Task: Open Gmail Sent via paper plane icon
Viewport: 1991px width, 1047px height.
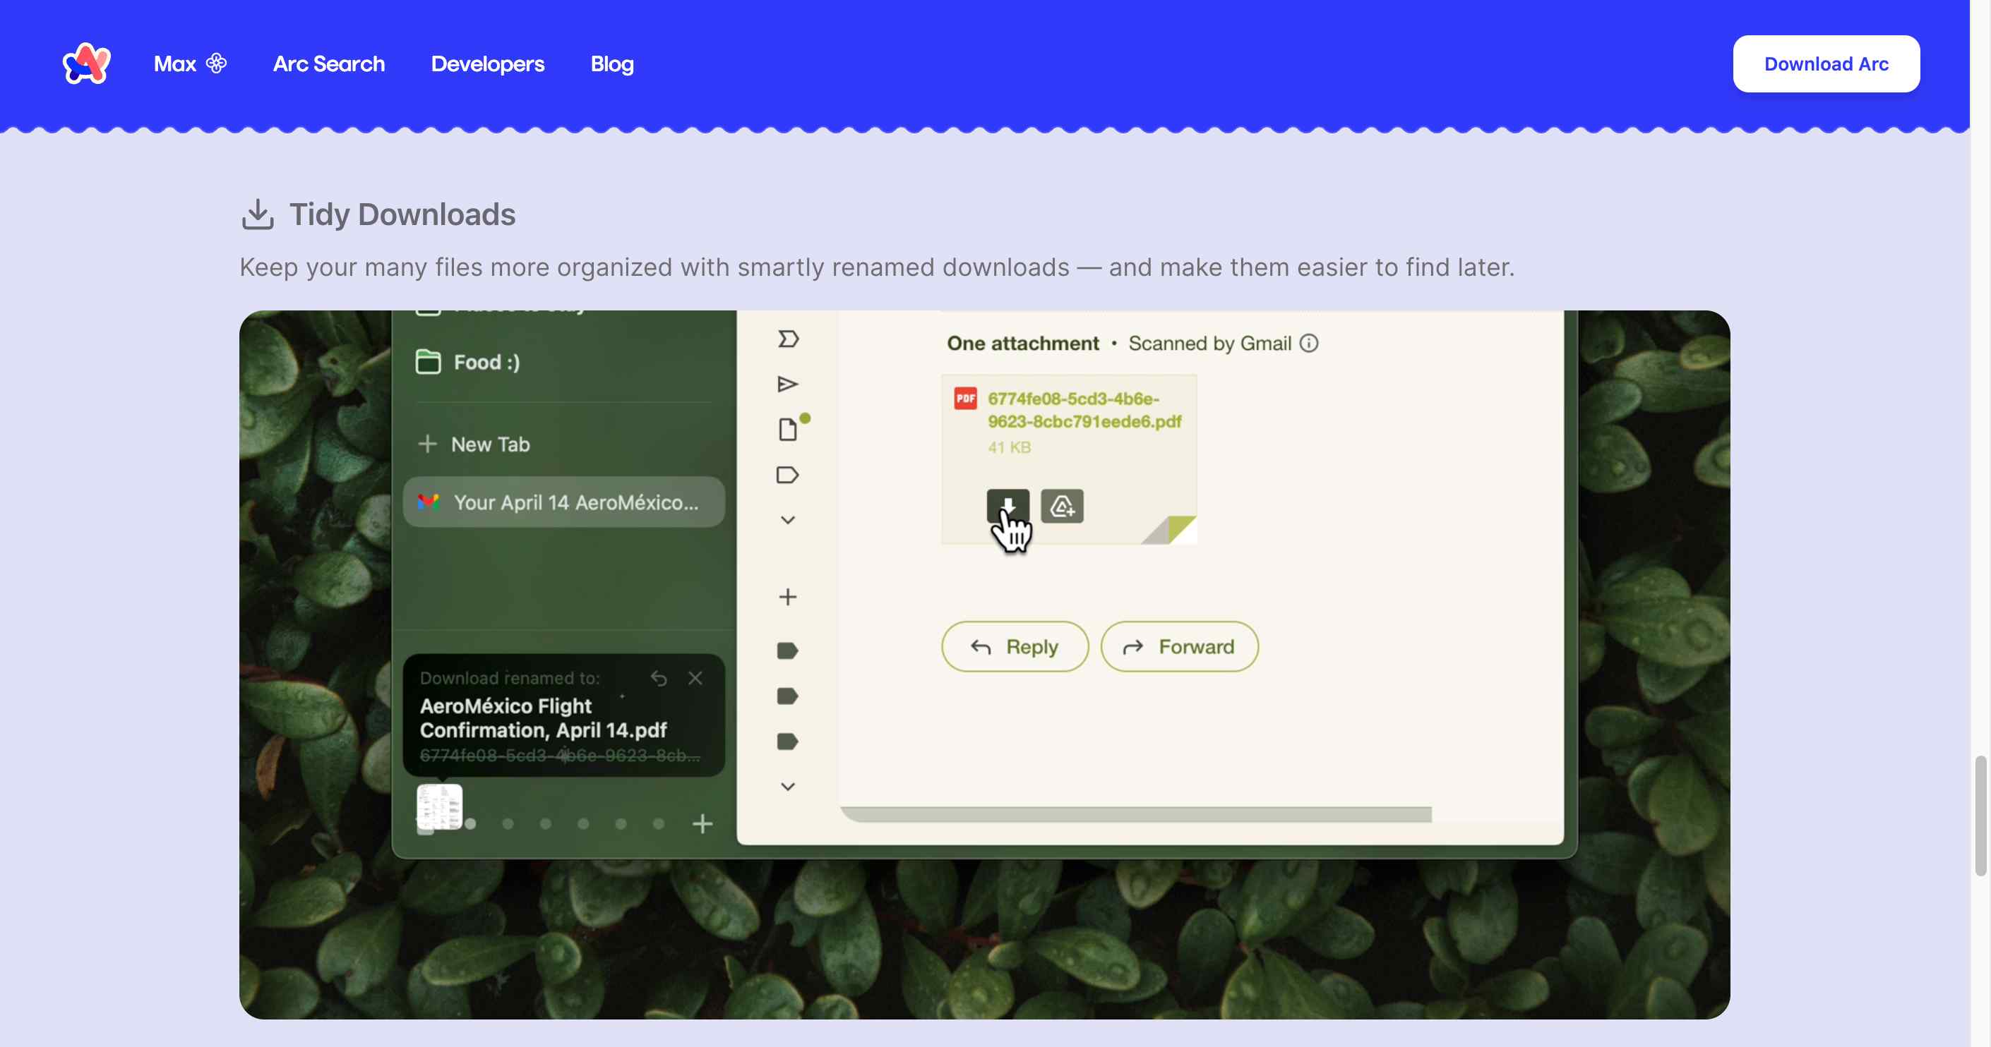Action: pos(788,384)
